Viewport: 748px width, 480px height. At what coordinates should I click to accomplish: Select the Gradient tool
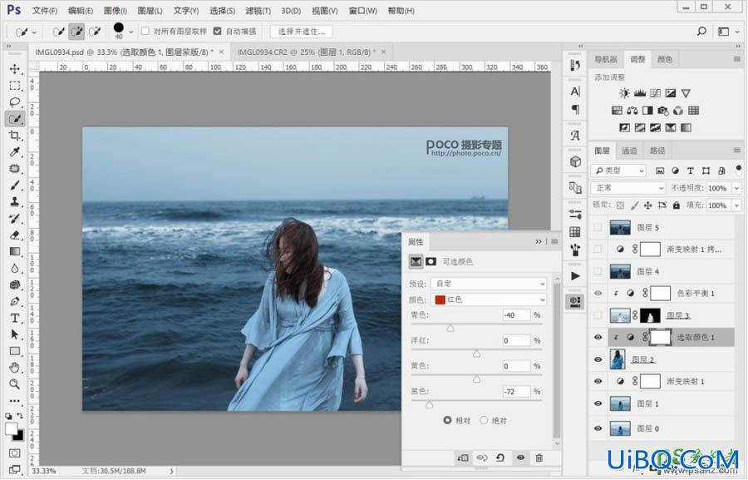pos(15,252)
